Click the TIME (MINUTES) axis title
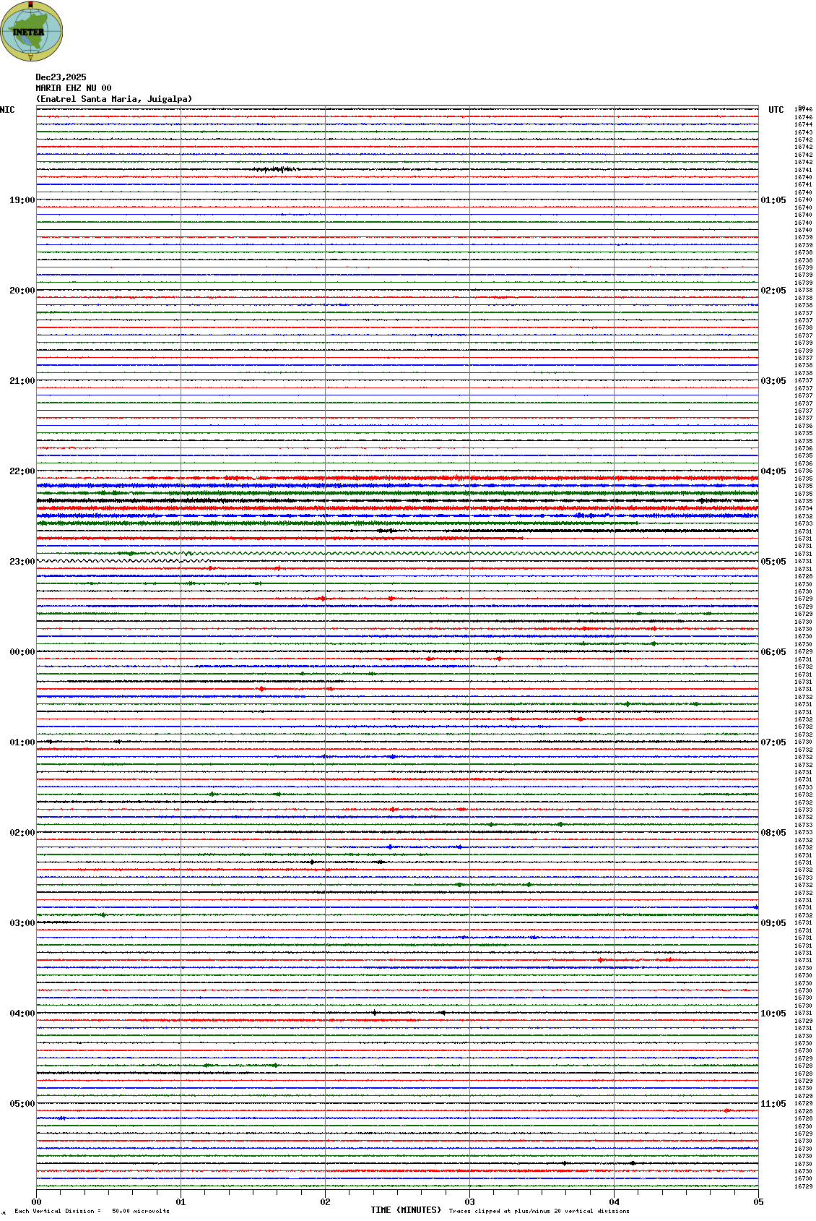This screenshot has width=816, height=1221. [405, 1210]
